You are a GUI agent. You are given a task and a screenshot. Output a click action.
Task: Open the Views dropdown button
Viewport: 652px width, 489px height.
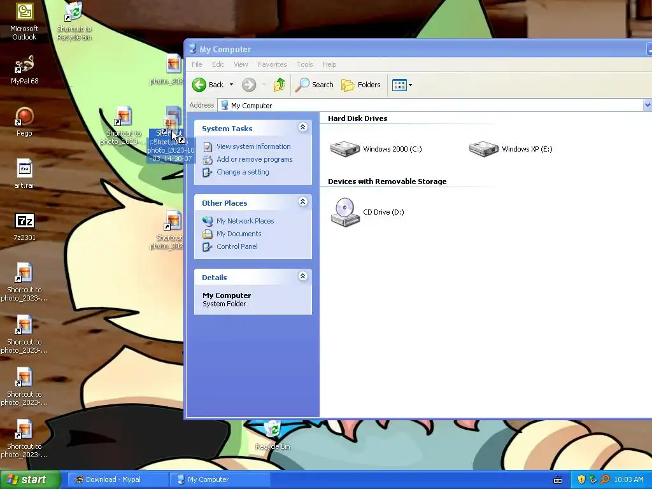click(402, 85)
